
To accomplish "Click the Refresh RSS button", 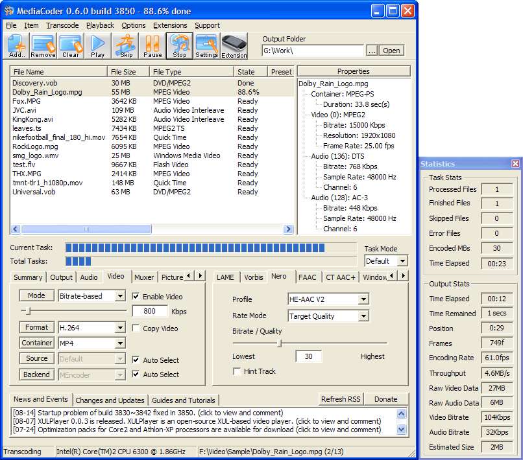I will 342,399.
